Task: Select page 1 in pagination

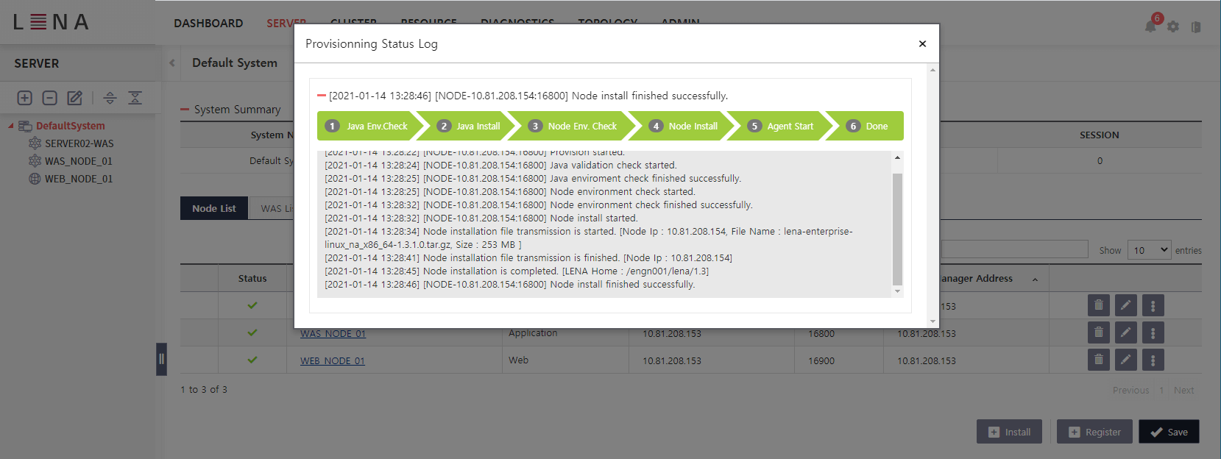Action: [1161, 391]
